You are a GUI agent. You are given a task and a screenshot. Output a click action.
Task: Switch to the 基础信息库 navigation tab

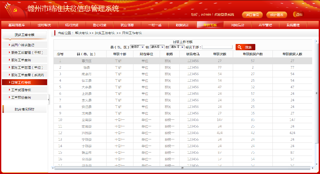pyautogui.click(x=17, y=25)
